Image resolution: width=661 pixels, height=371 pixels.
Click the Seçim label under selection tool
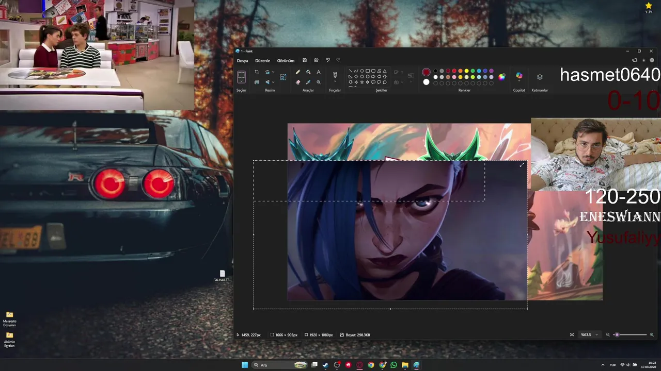(241, 90)
